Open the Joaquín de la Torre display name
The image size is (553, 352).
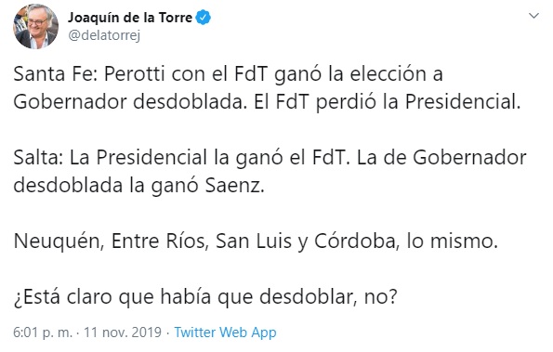[x=130, y=18]
